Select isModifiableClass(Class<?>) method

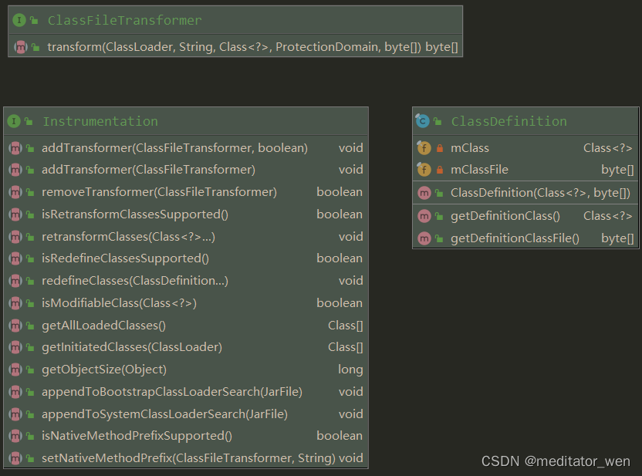click(x=119, y=303)
